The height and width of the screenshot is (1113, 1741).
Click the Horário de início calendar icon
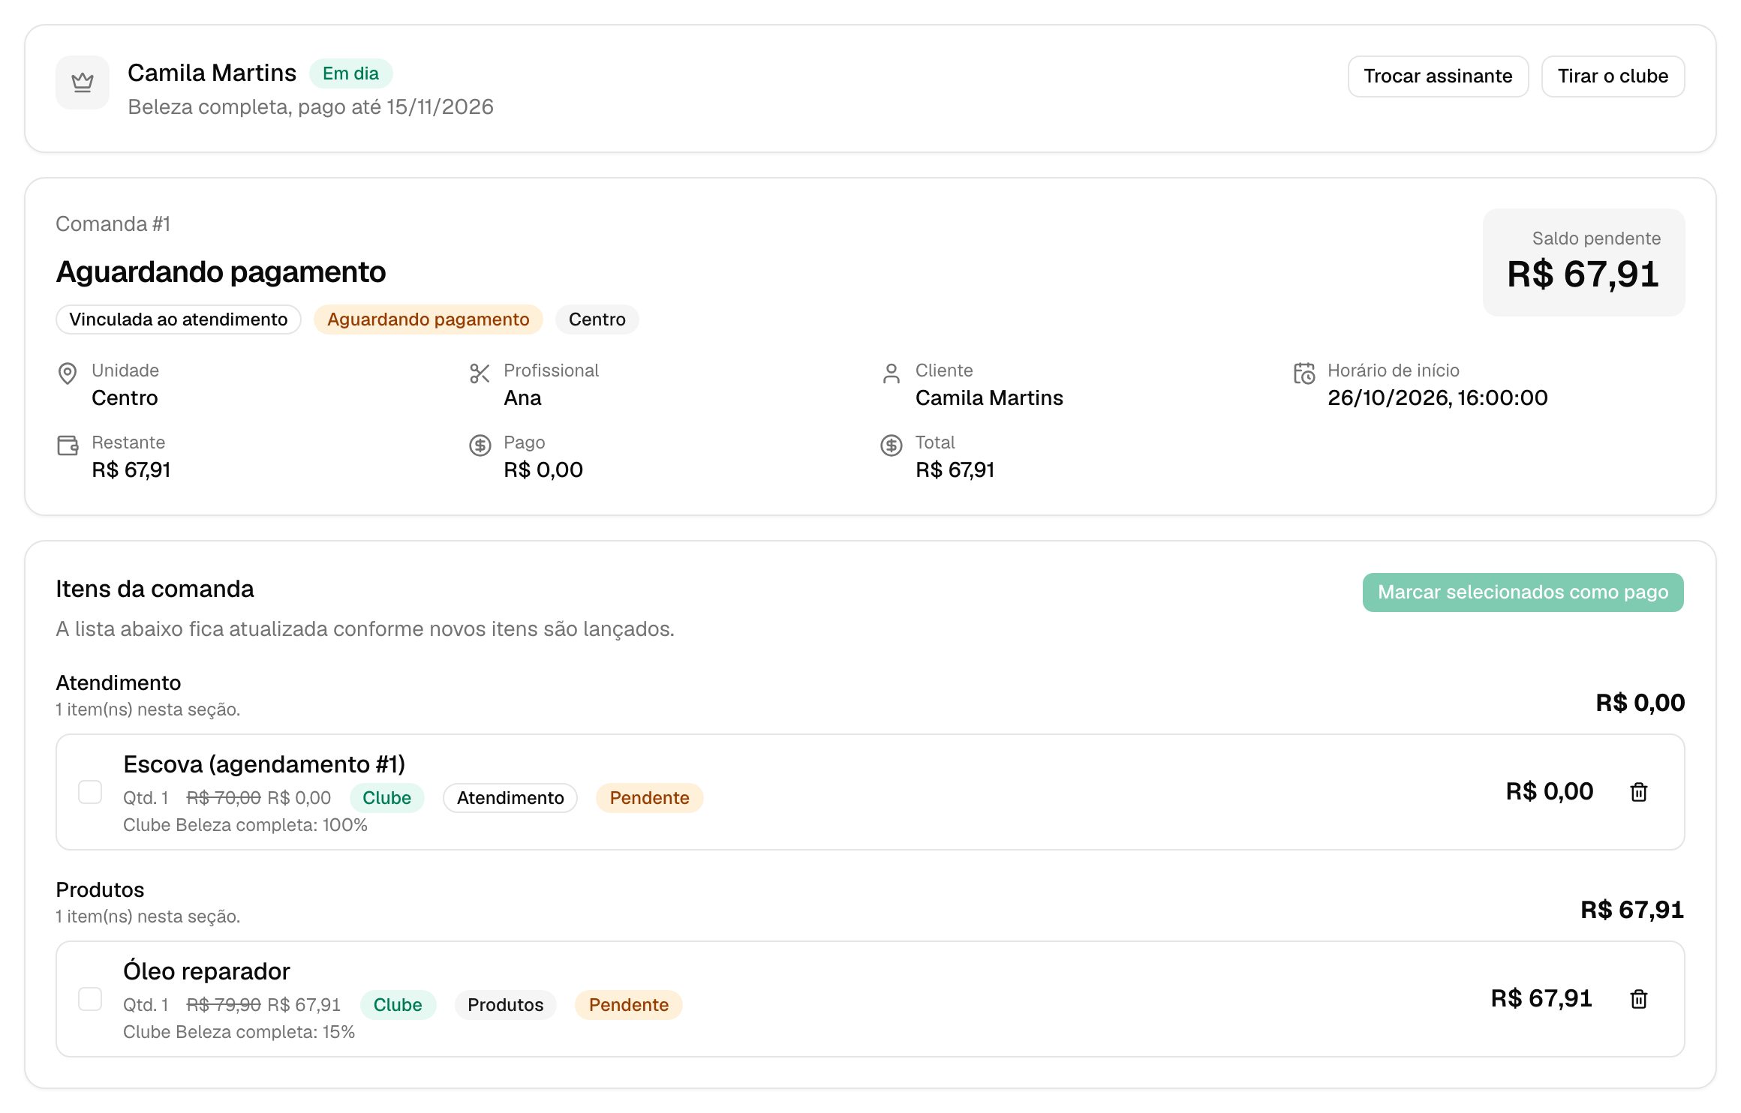coord(1304,373)
